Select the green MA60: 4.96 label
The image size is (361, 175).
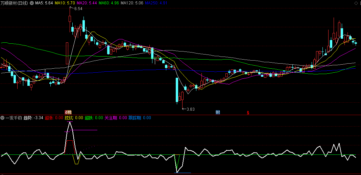[x=109, y=3]
